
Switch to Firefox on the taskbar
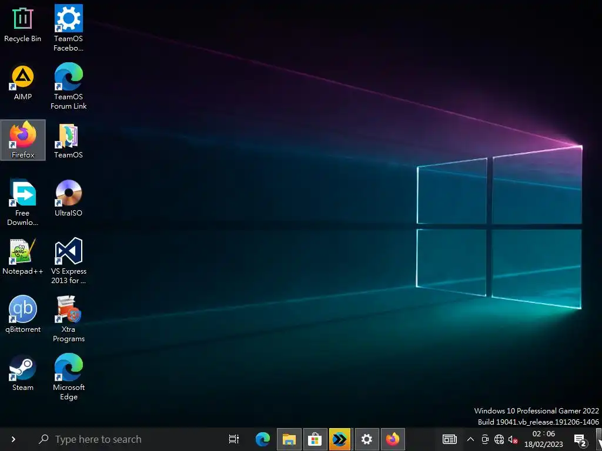tap(393, 439)
